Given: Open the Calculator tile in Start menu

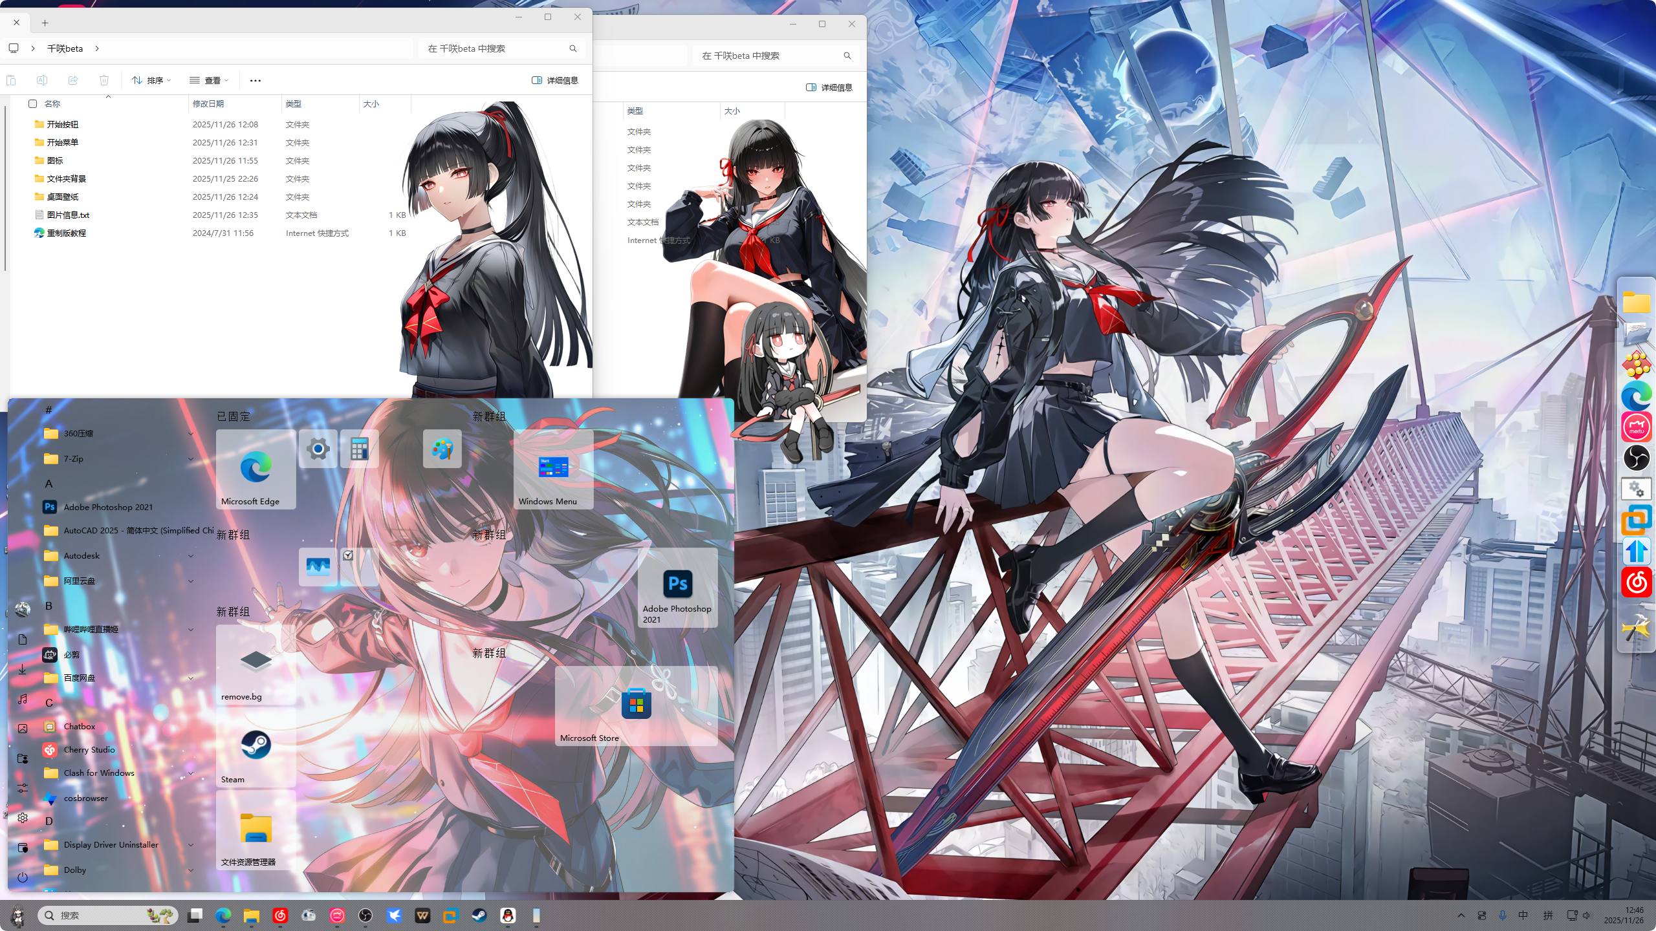Looking at the screenshot, I should pyautogui.click(x=359, y=449).
